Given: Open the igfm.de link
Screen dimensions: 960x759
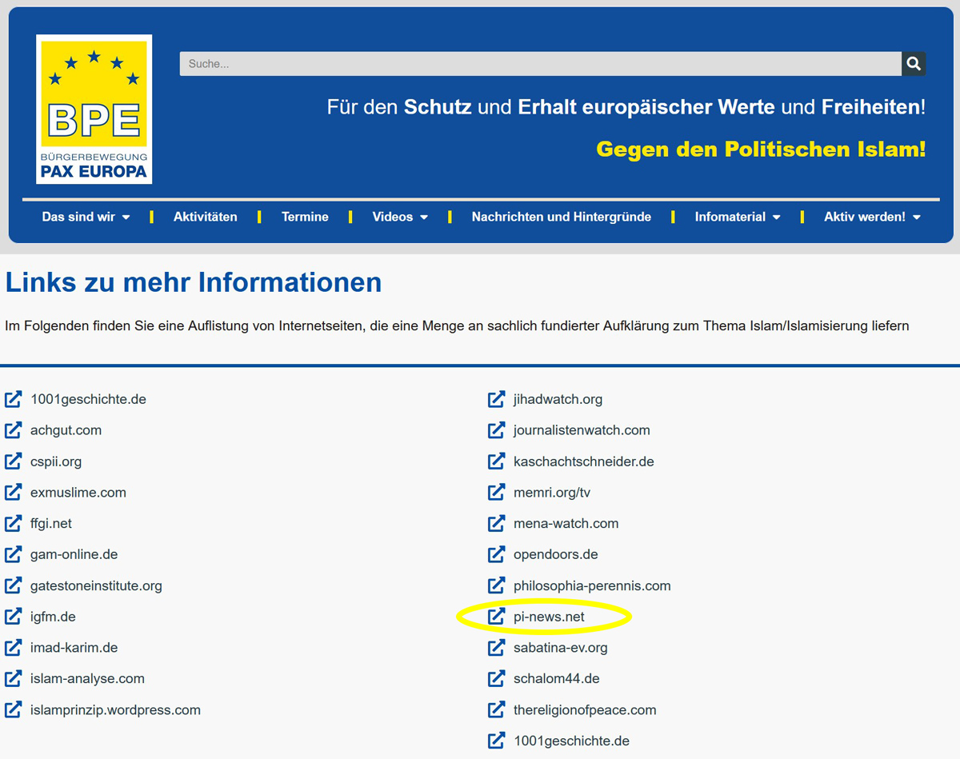Looking at the screenshot, I should 53,617.
